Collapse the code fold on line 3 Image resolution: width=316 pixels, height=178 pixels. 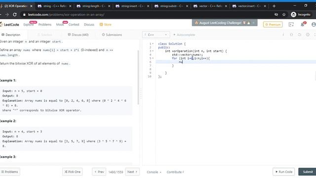(153, 51)
